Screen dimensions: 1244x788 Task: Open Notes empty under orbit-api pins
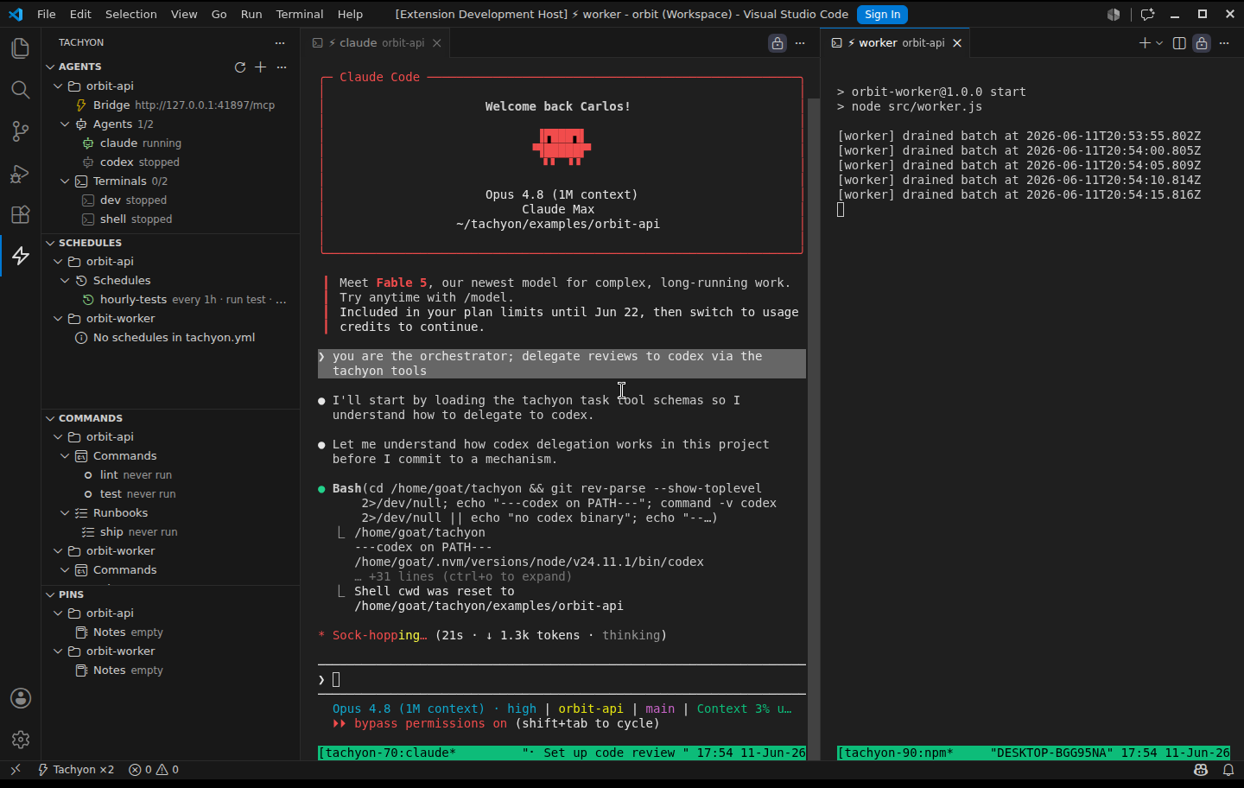[171, 632]
